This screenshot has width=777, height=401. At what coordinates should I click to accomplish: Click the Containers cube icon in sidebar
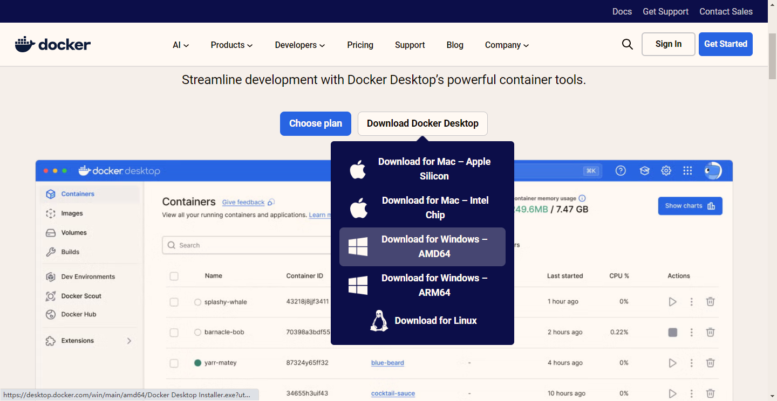(x=51, y=194)
